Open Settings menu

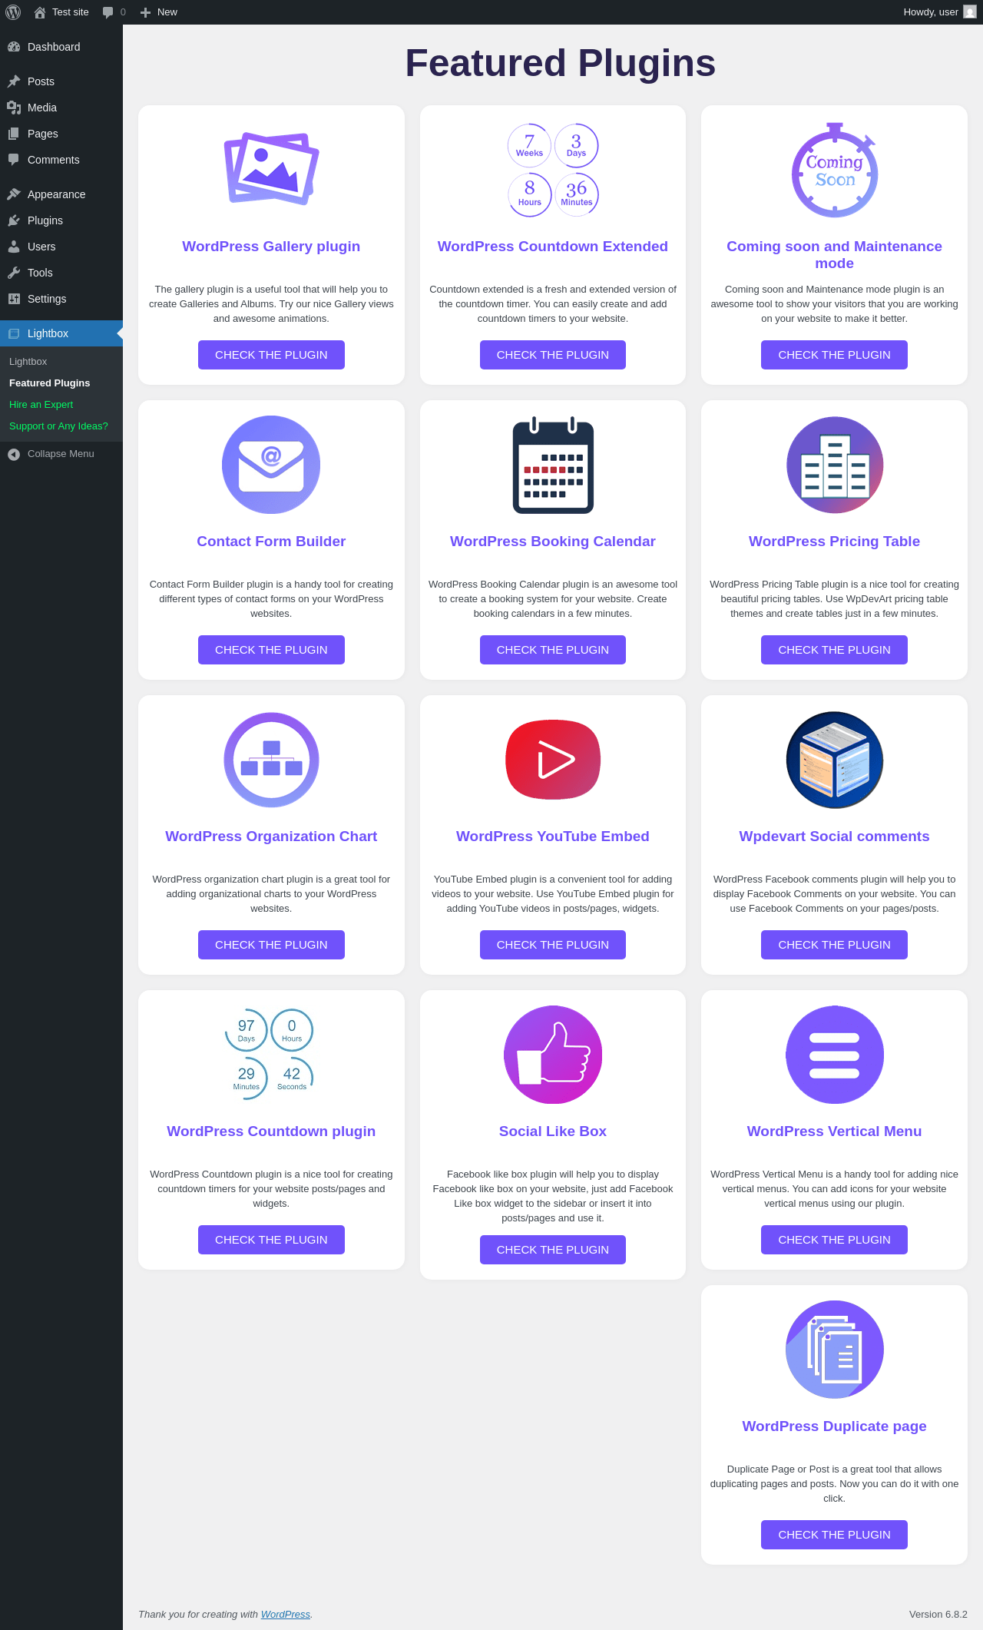[x=61, y=299]
